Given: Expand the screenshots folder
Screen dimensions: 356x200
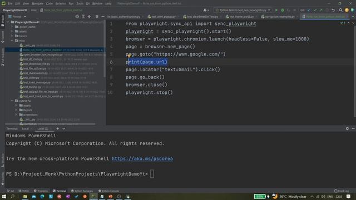Looking at the screenshot, I should pyautogui.click(x=16, y=115).
